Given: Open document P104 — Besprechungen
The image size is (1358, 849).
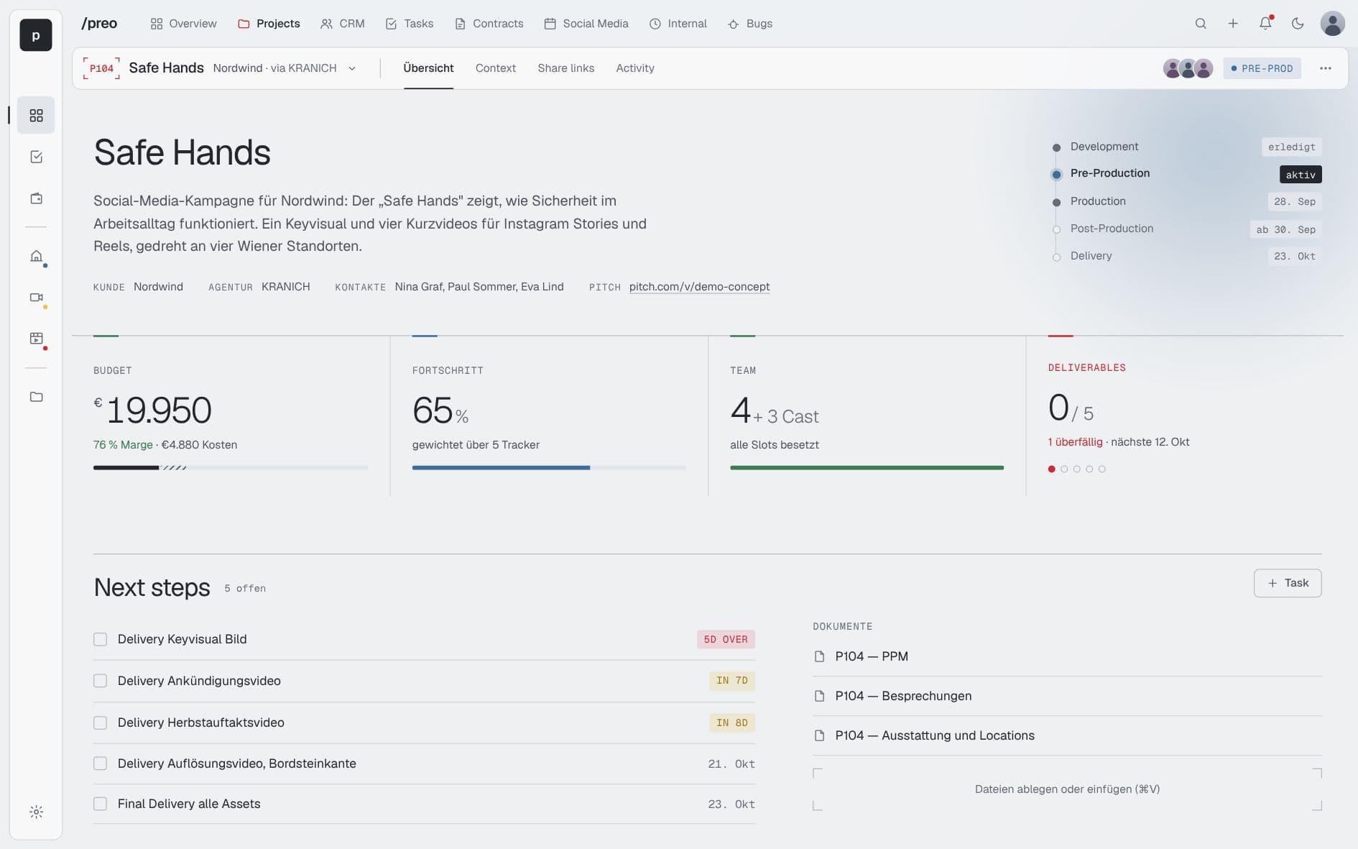Looking at the screenshot, I should 1067,696.
